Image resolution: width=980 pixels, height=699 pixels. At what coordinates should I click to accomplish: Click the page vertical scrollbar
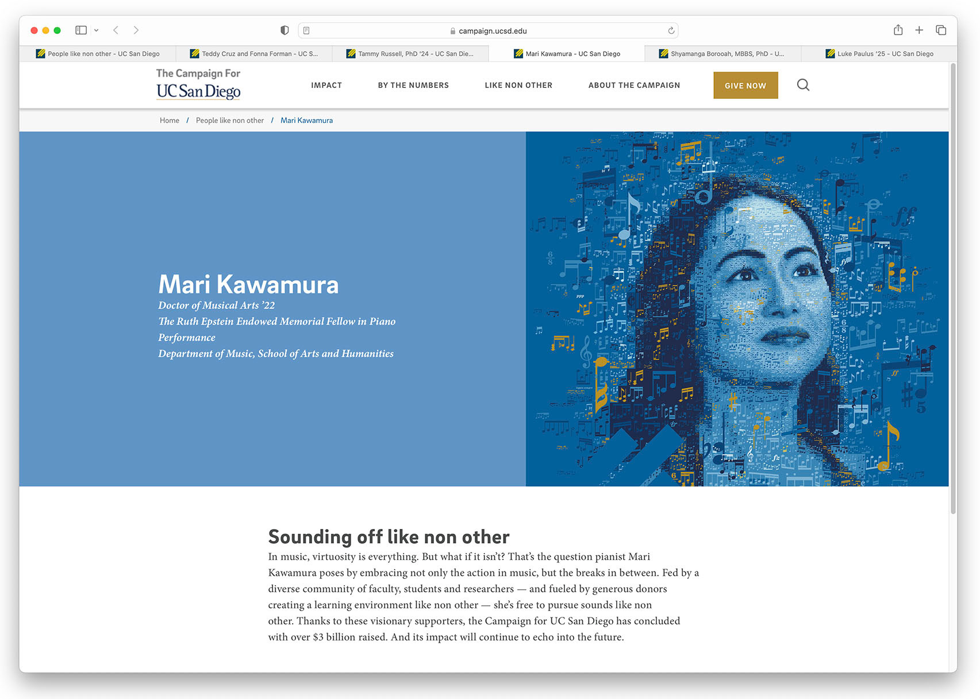[x=953, y=289]
